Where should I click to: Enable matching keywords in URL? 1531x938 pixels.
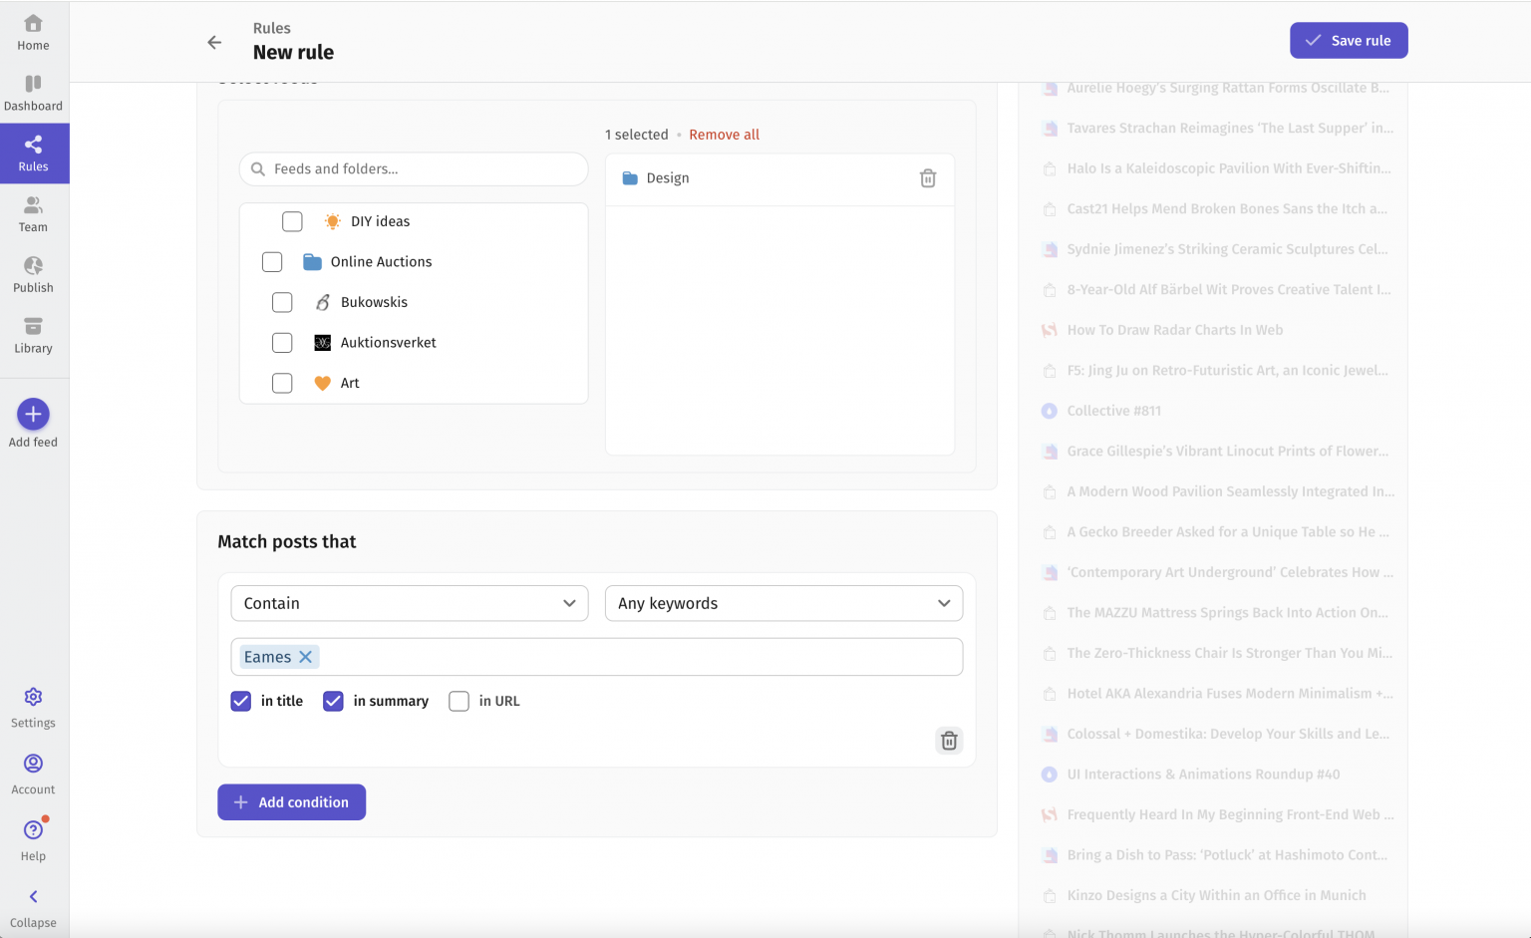click(459, 701)
